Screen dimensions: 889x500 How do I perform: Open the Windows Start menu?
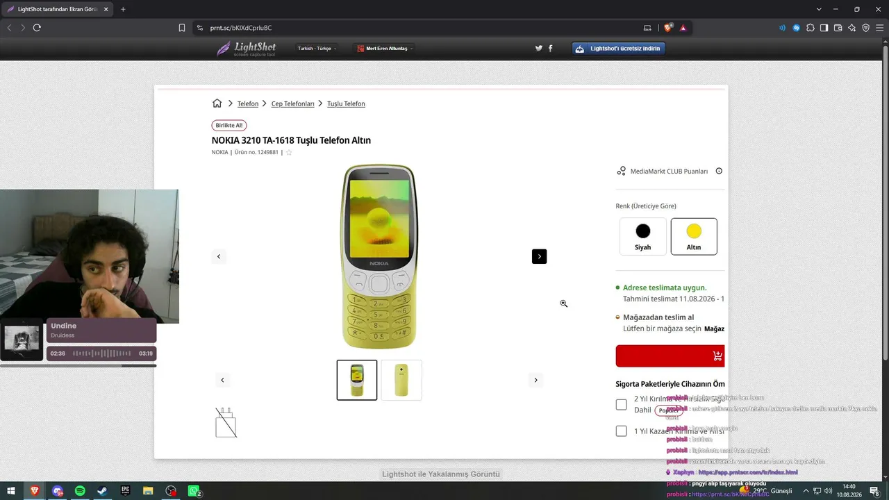point(11,491)
